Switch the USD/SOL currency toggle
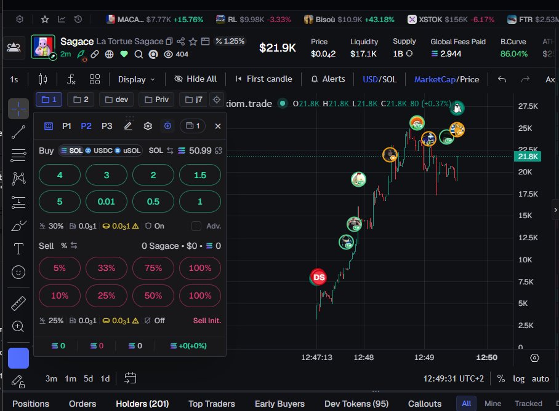The height and width of the screenshot is (411, 559). (x=380, y=79)
